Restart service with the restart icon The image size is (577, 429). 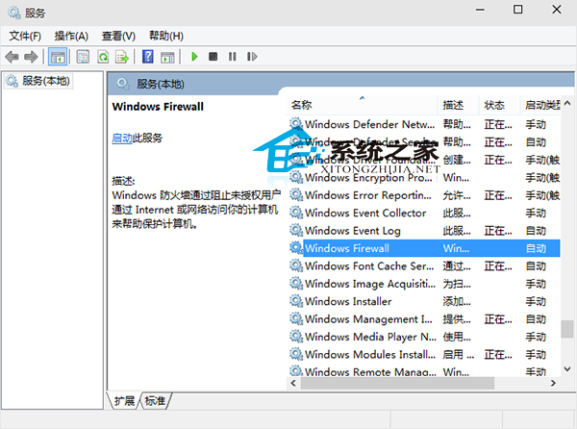(252, 57)
